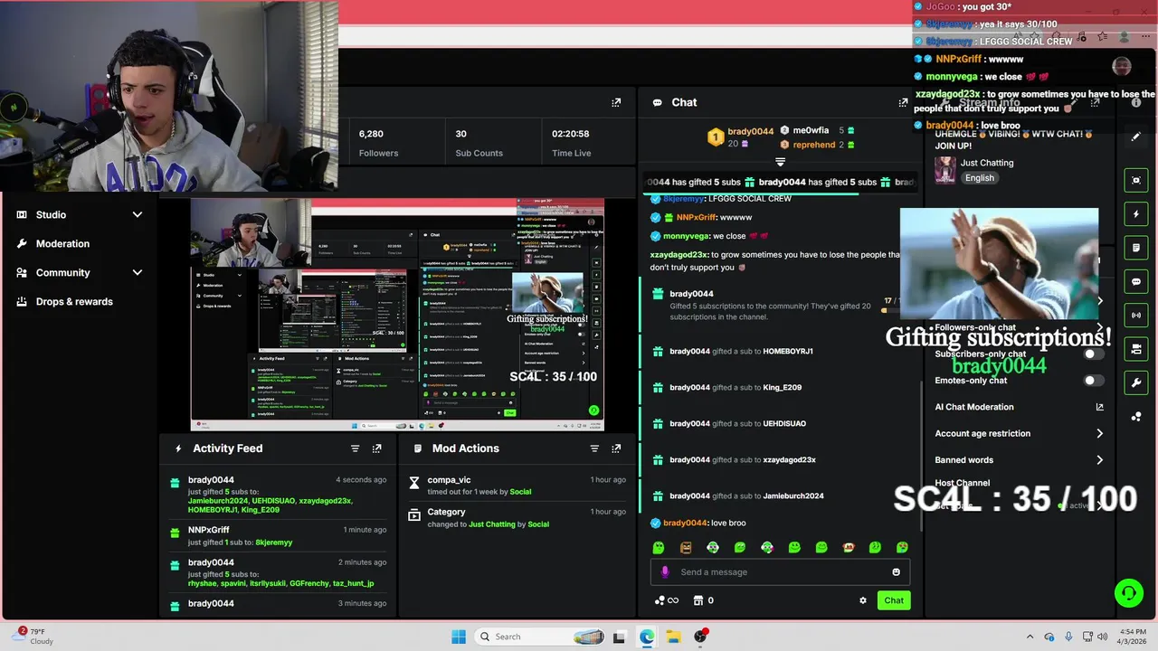The image size is (1158, 651).
Task: Click the Just Chatting category thumbnail
Action: click(944, 171)
